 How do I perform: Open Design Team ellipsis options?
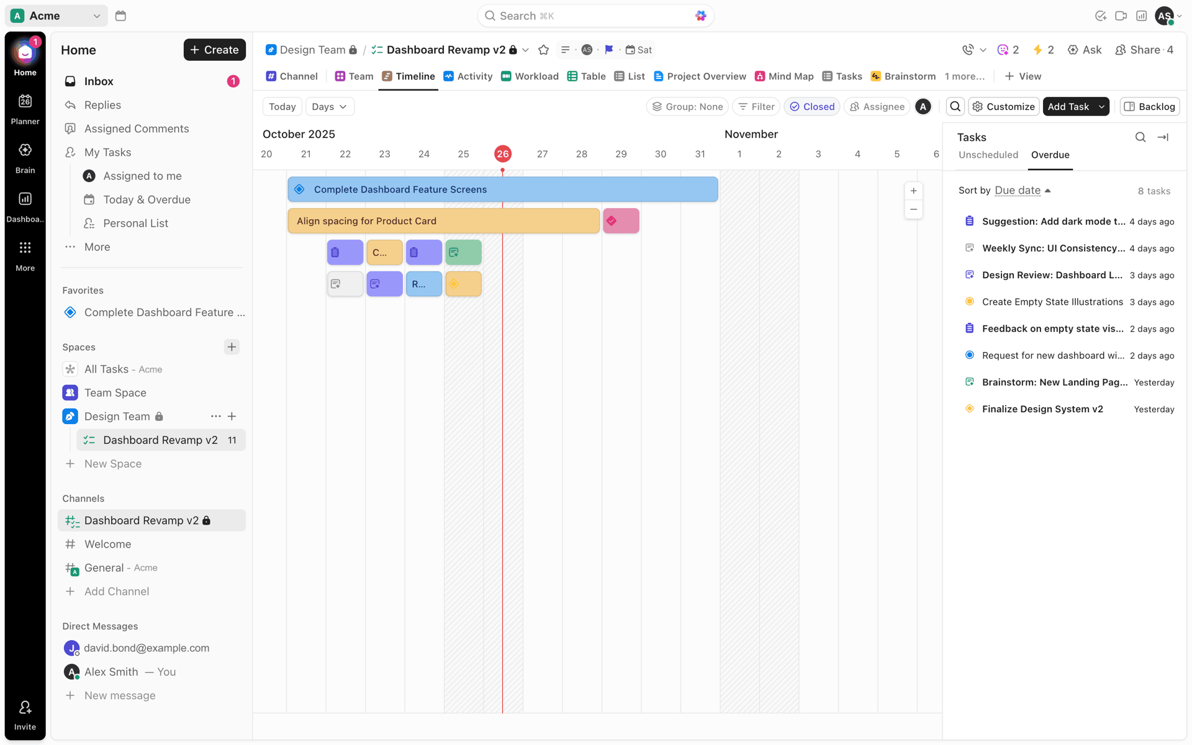click(x=215, y=417)
